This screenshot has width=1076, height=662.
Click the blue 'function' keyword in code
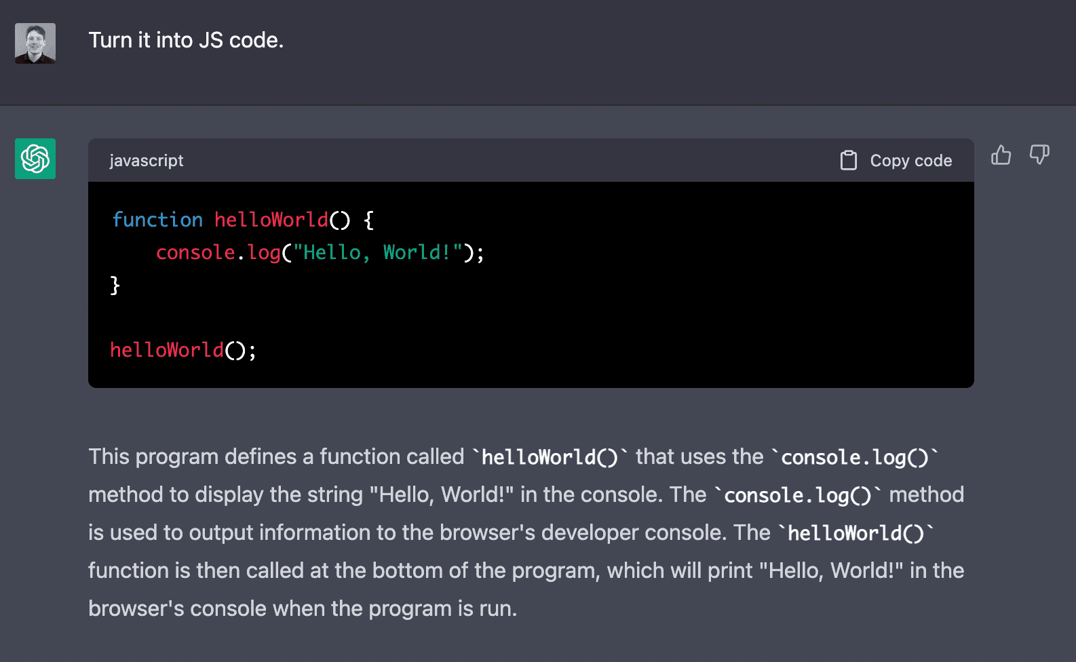(157, 220)
